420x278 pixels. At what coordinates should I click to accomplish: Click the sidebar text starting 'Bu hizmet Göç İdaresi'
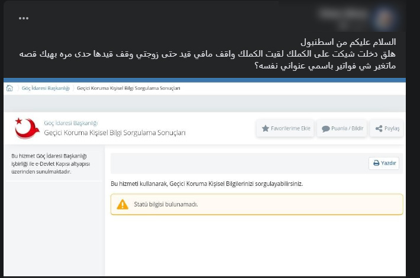(x=51, y=163)
